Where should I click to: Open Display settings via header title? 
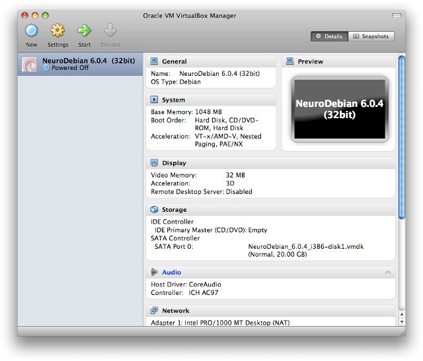[x=174, y=163]
